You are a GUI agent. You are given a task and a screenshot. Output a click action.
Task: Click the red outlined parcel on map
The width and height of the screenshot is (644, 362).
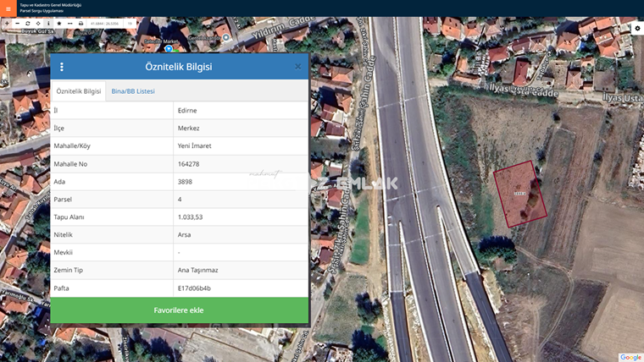(519, 194)
